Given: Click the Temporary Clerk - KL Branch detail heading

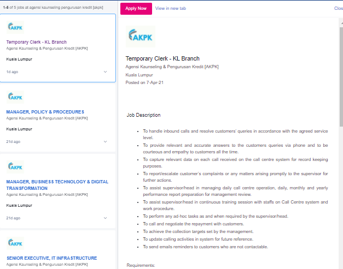Looking at the screenshot, I should (162, 58).
